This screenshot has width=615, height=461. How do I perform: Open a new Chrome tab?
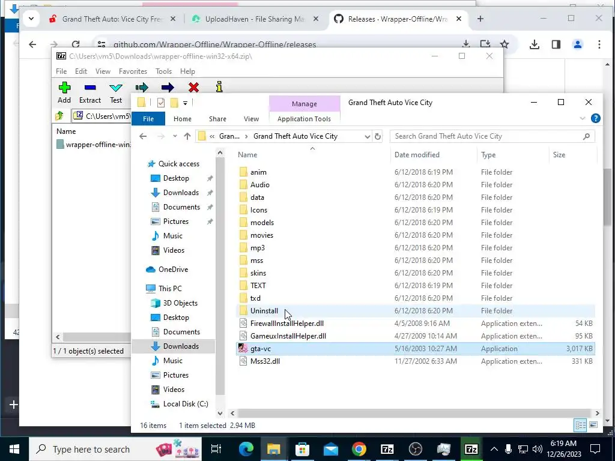point(480,19)
